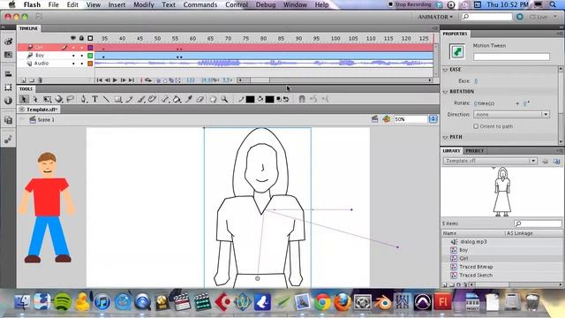
Task: Select Traced Bitmap in the Library list
Action: tap(476, 267)
